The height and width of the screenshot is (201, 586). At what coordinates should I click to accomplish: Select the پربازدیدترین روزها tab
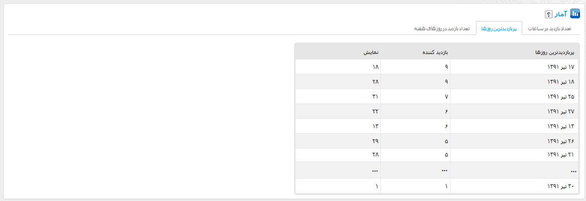pos(499,29)
